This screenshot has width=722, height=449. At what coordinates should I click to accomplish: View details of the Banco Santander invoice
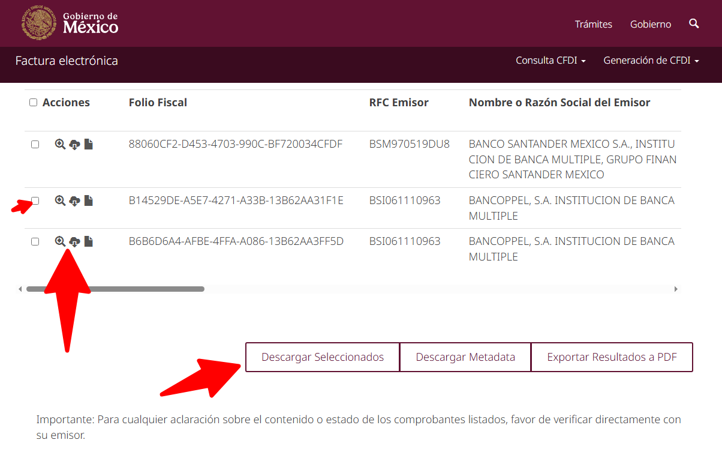(x=60, y=145)
